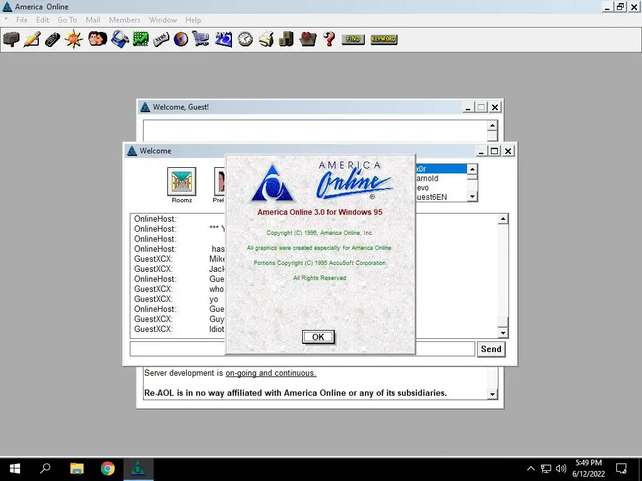Click OK on the America Online about dialog

coord(318,337)
